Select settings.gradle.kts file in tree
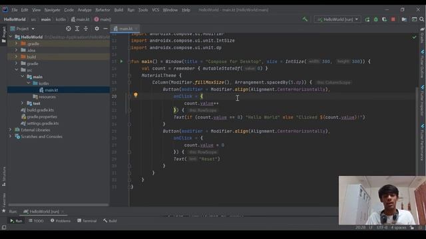426x239 pixels. point(43,123)
